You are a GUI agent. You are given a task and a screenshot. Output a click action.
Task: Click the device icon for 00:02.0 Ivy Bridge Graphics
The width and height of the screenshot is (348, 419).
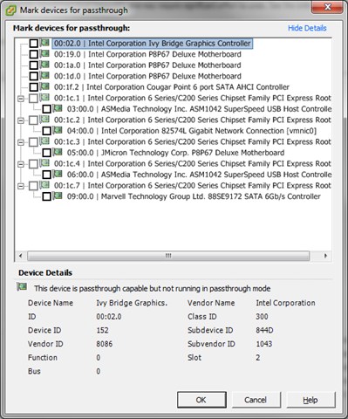44,43
